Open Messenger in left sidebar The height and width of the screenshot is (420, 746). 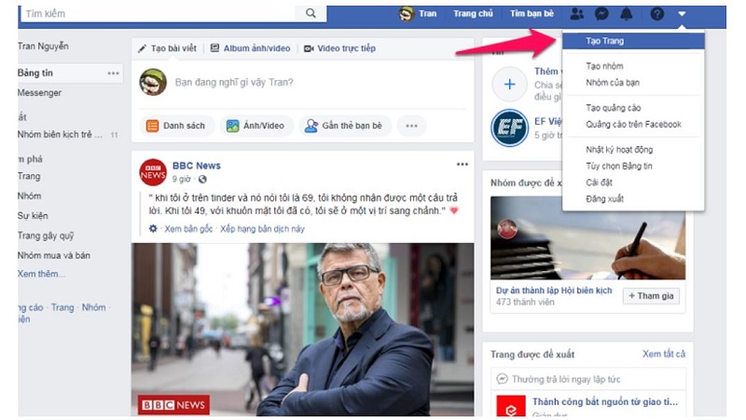coord(39,92)
